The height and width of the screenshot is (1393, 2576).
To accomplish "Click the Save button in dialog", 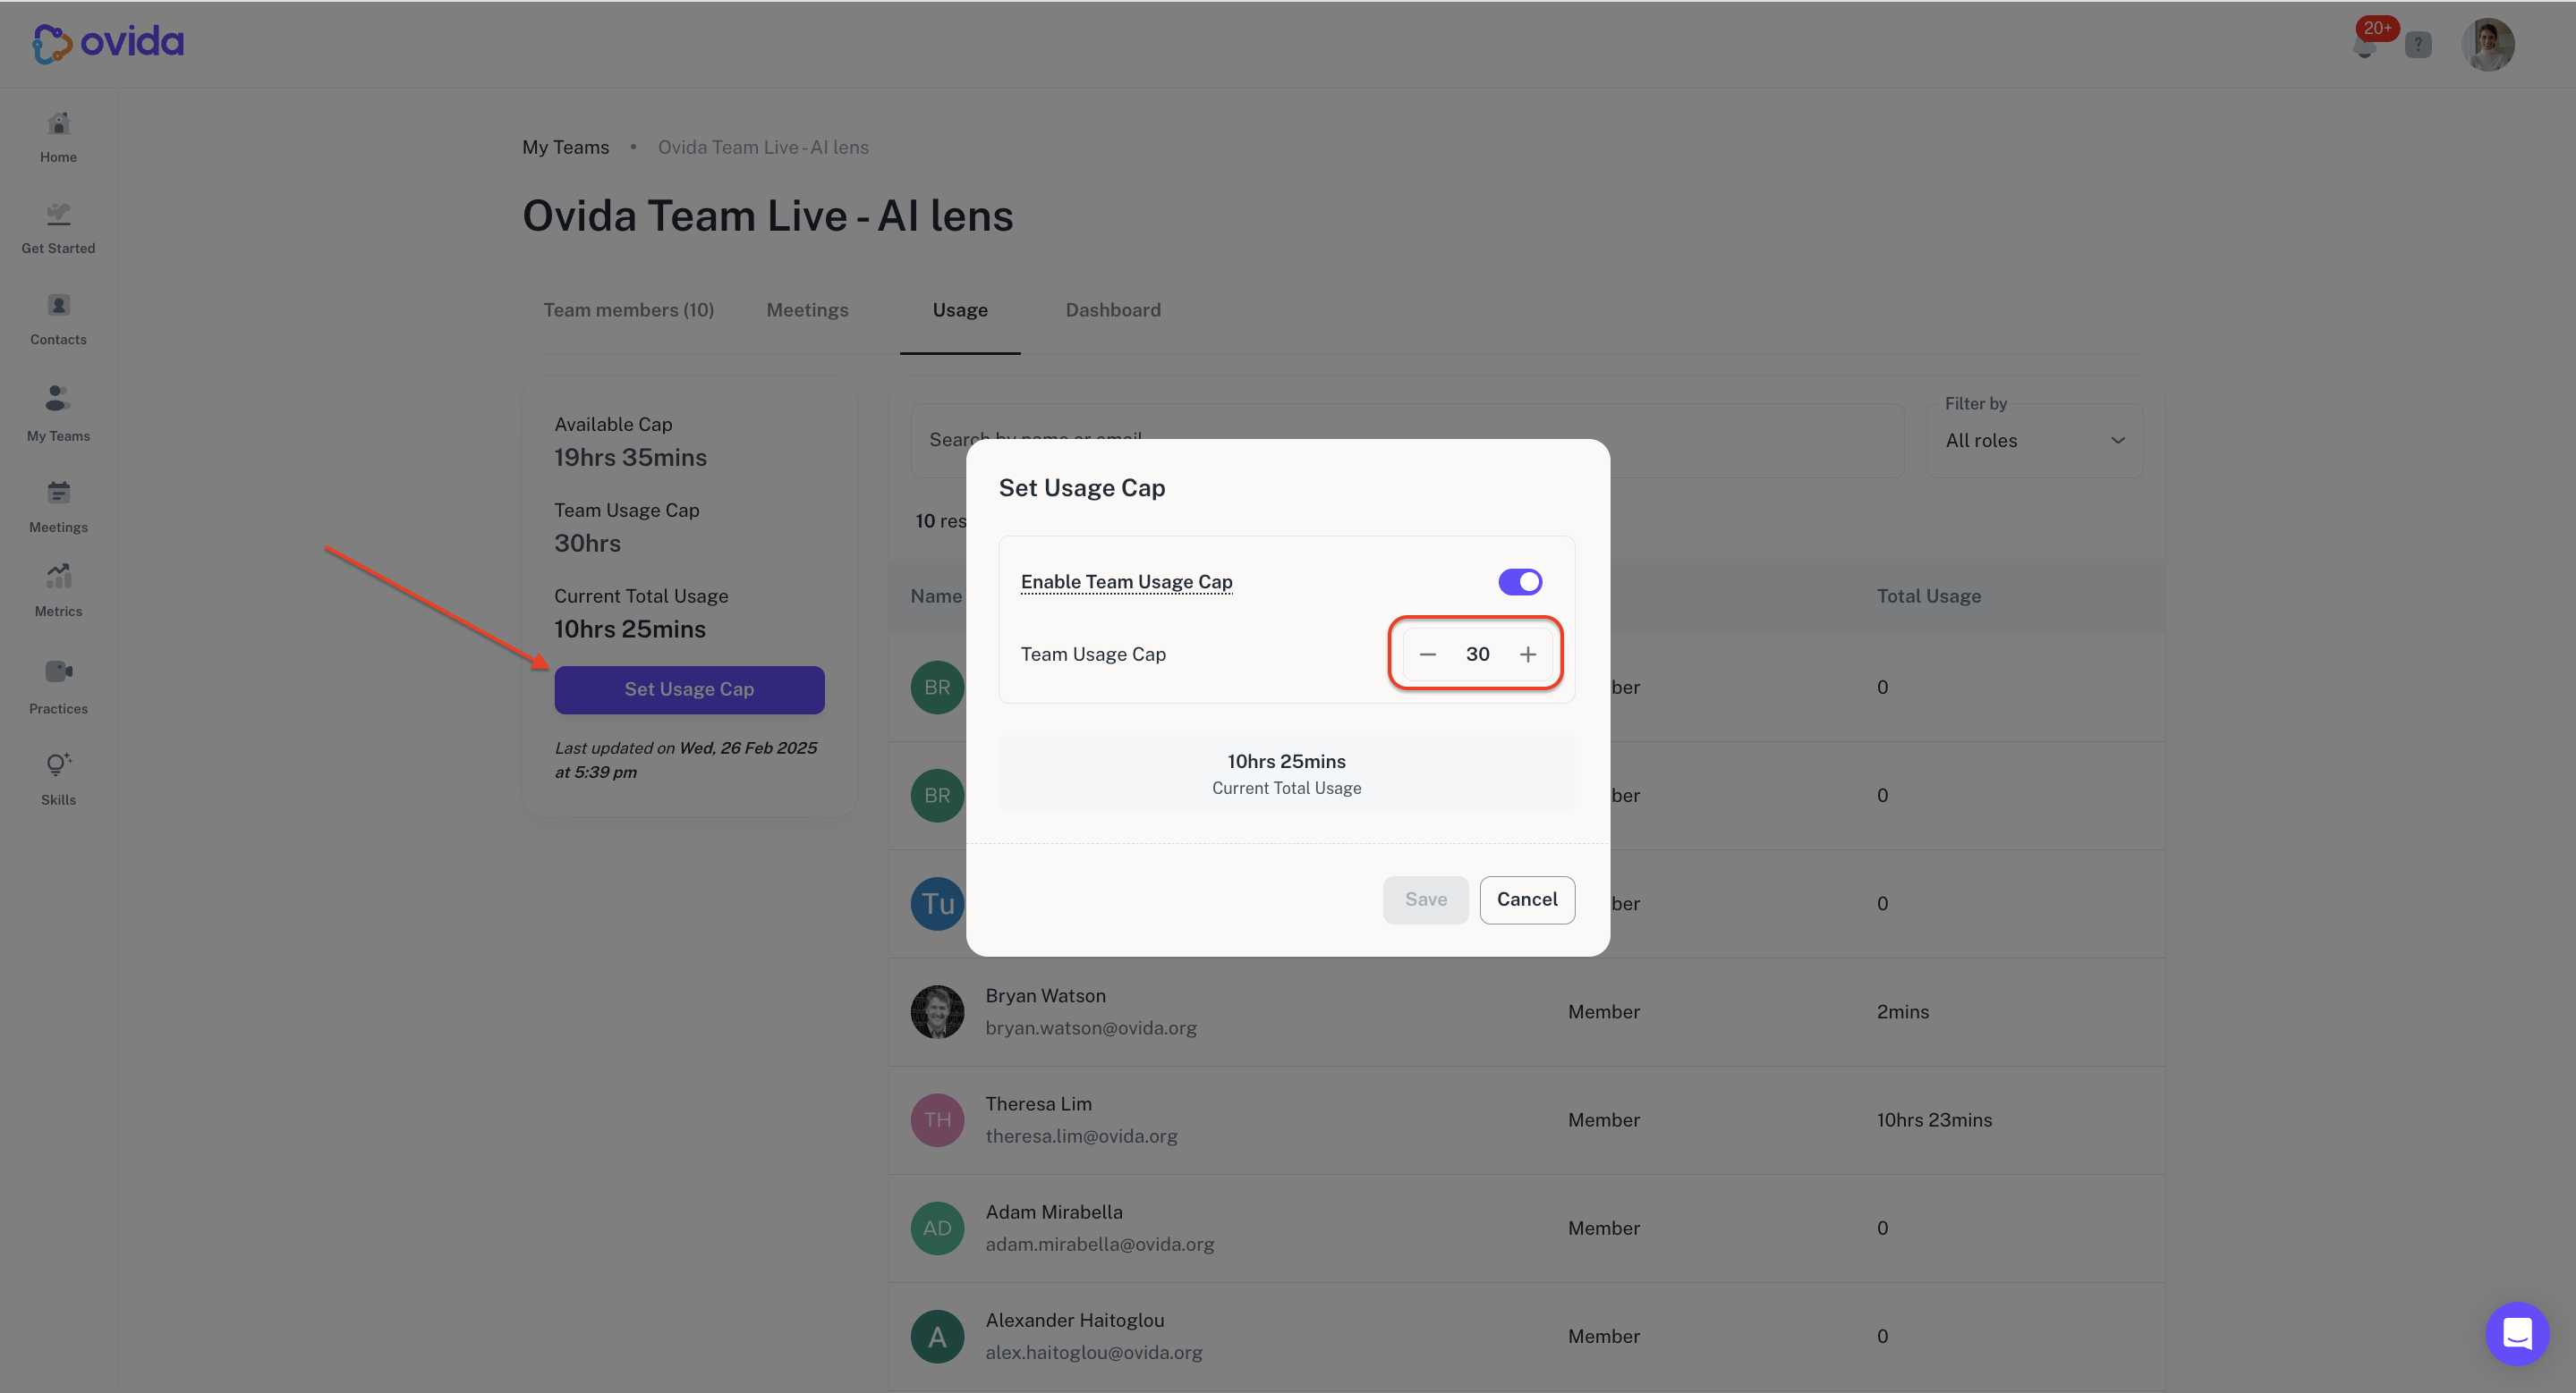I will pyautogui.click(x=1425, y=899).
